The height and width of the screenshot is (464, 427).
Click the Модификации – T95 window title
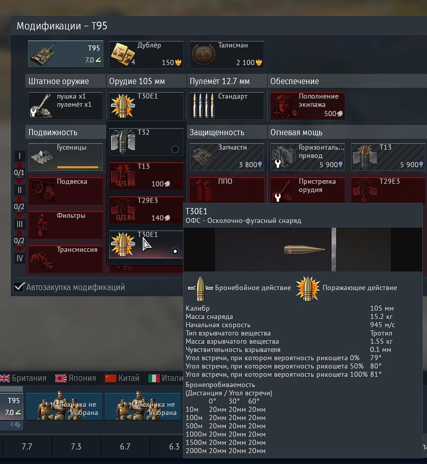click(x=62, y=26)
